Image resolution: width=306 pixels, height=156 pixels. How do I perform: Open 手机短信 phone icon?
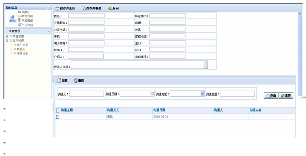point(19,20)
